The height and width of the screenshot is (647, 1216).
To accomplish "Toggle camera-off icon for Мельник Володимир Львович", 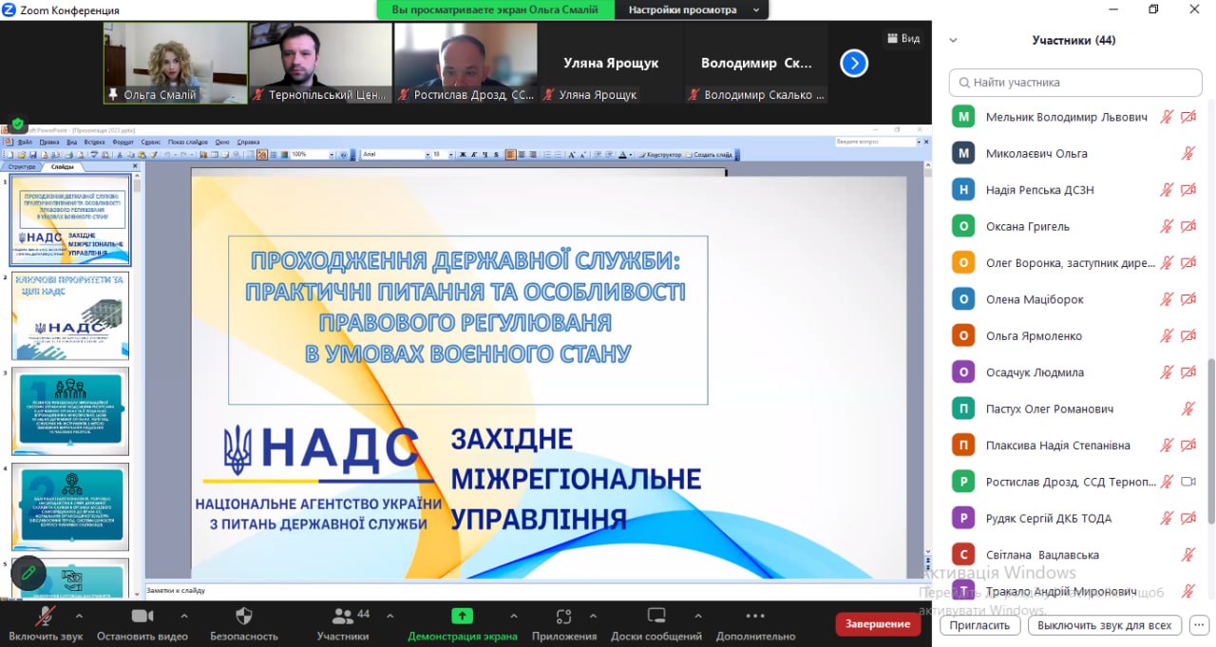I will 1188,117.
